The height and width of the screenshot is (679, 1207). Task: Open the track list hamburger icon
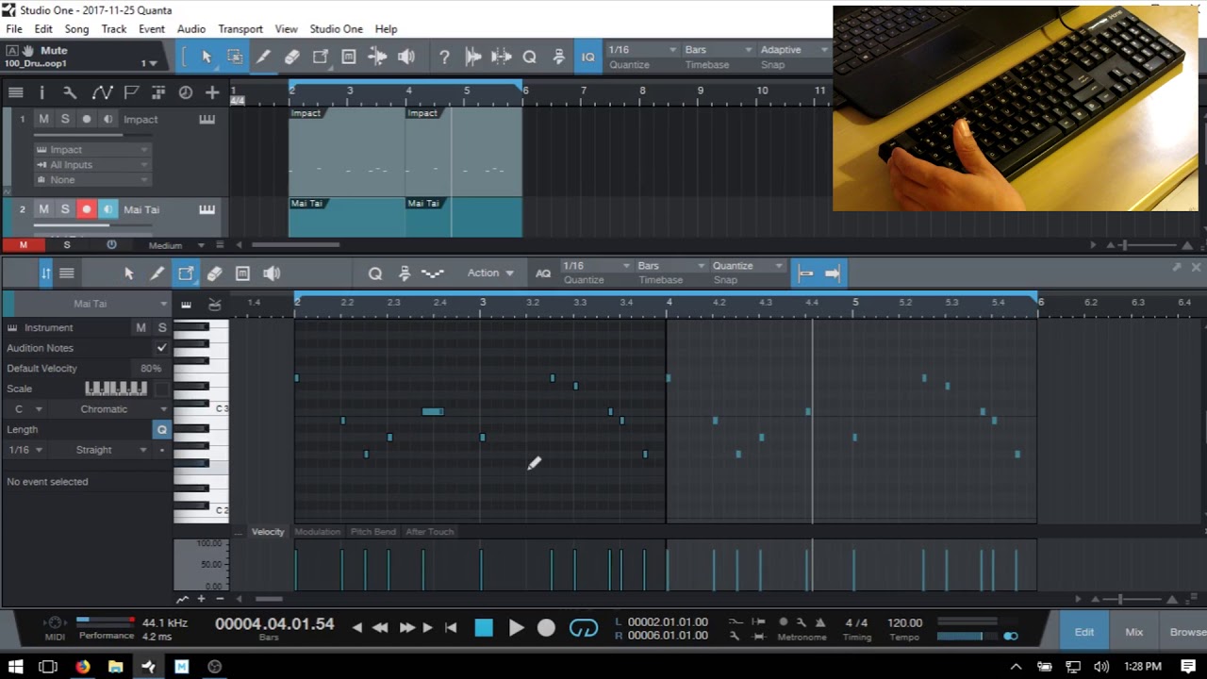tap(16, 91)
